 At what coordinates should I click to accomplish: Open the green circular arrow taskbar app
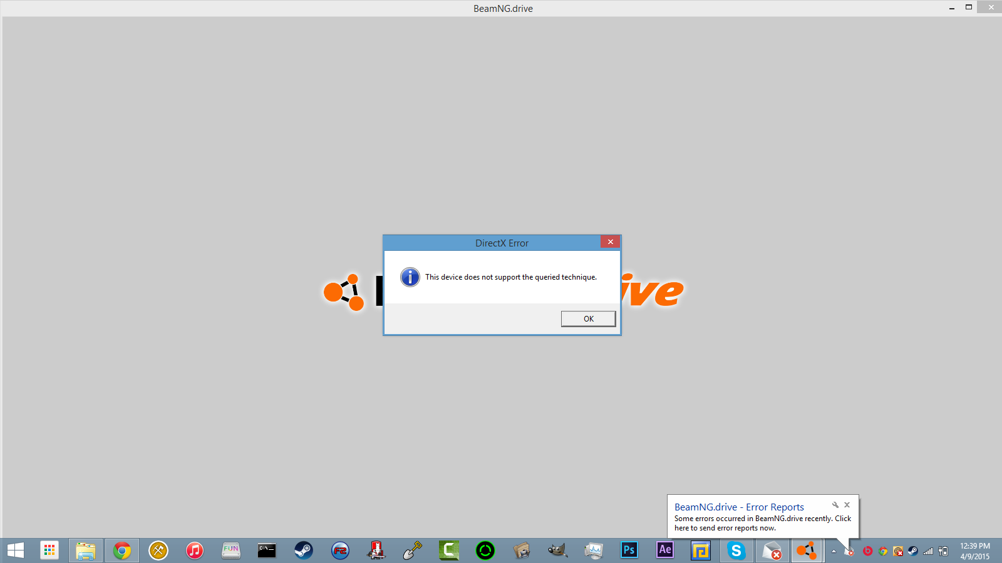coord(485,550)
